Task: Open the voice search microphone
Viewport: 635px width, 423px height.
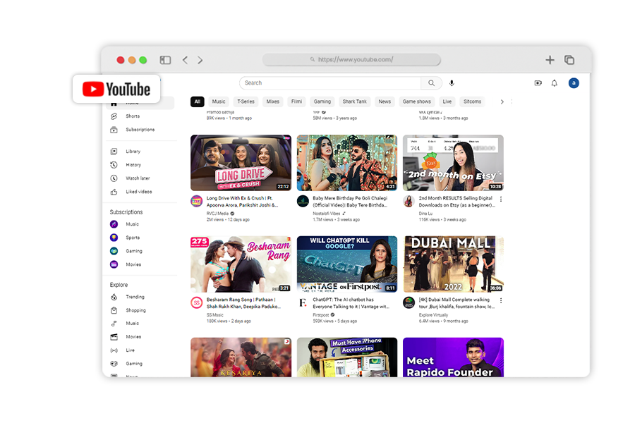Action: pyautogui.click(x=452, y=82)
